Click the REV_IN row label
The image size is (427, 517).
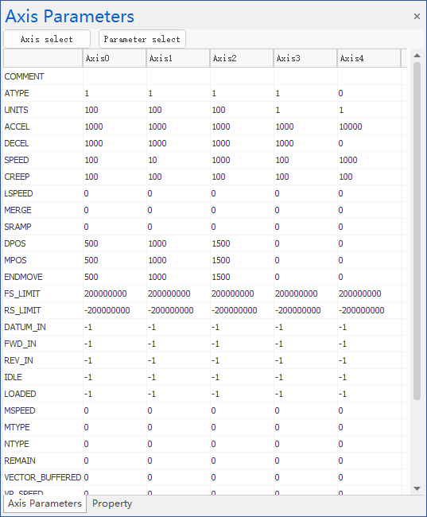pyautogui.click(x=18, y=360)
